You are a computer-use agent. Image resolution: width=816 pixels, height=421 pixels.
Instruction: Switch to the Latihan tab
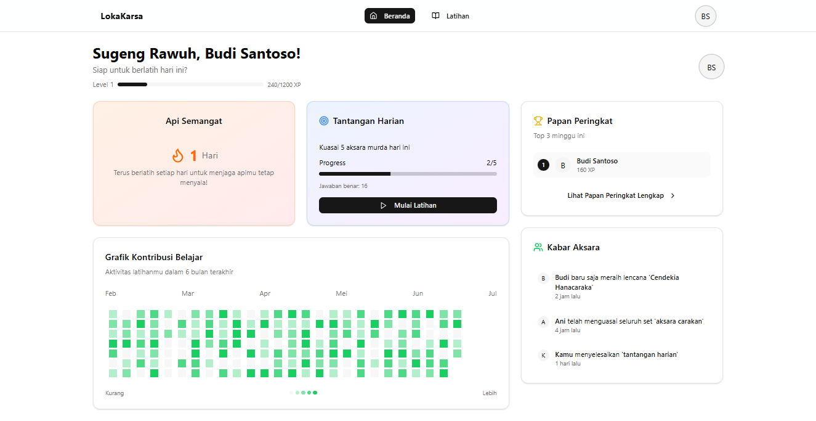pyautogui.click(x=450, y=16)
